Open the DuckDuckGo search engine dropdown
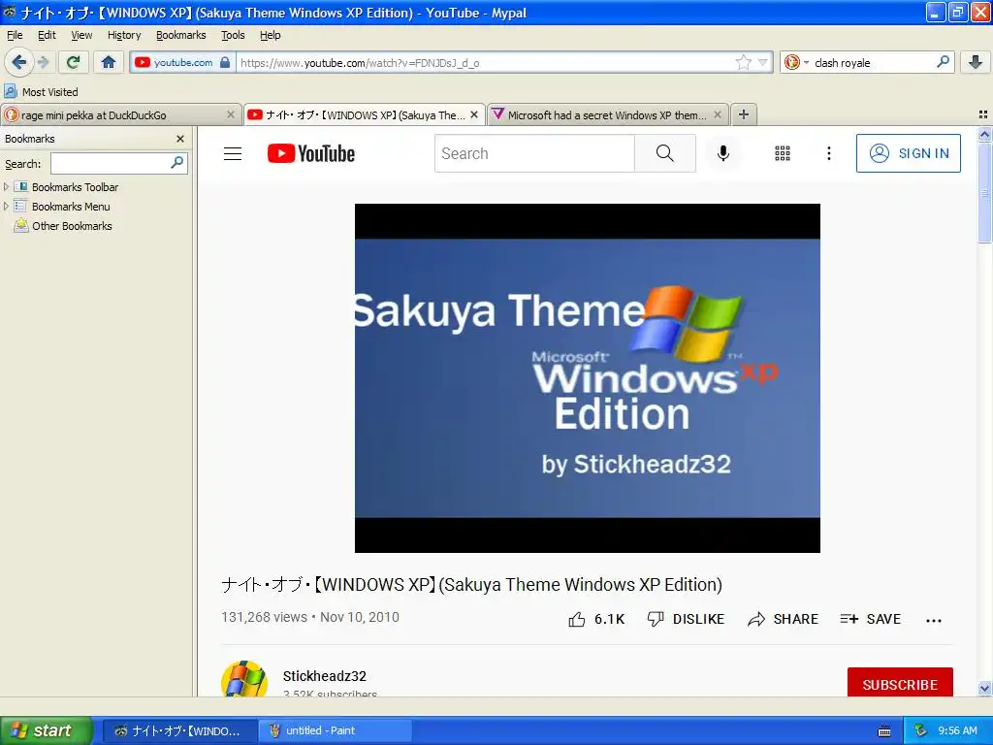This screenshot has height=745, width=993. coord(797,62)
